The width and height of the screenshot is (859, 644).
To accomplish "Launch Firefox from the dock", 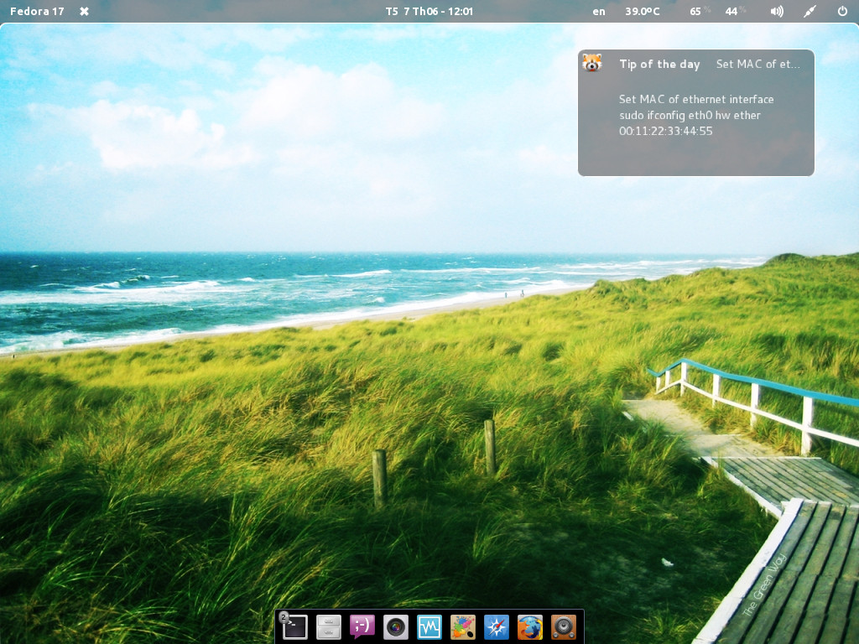I will click(530, 627).
